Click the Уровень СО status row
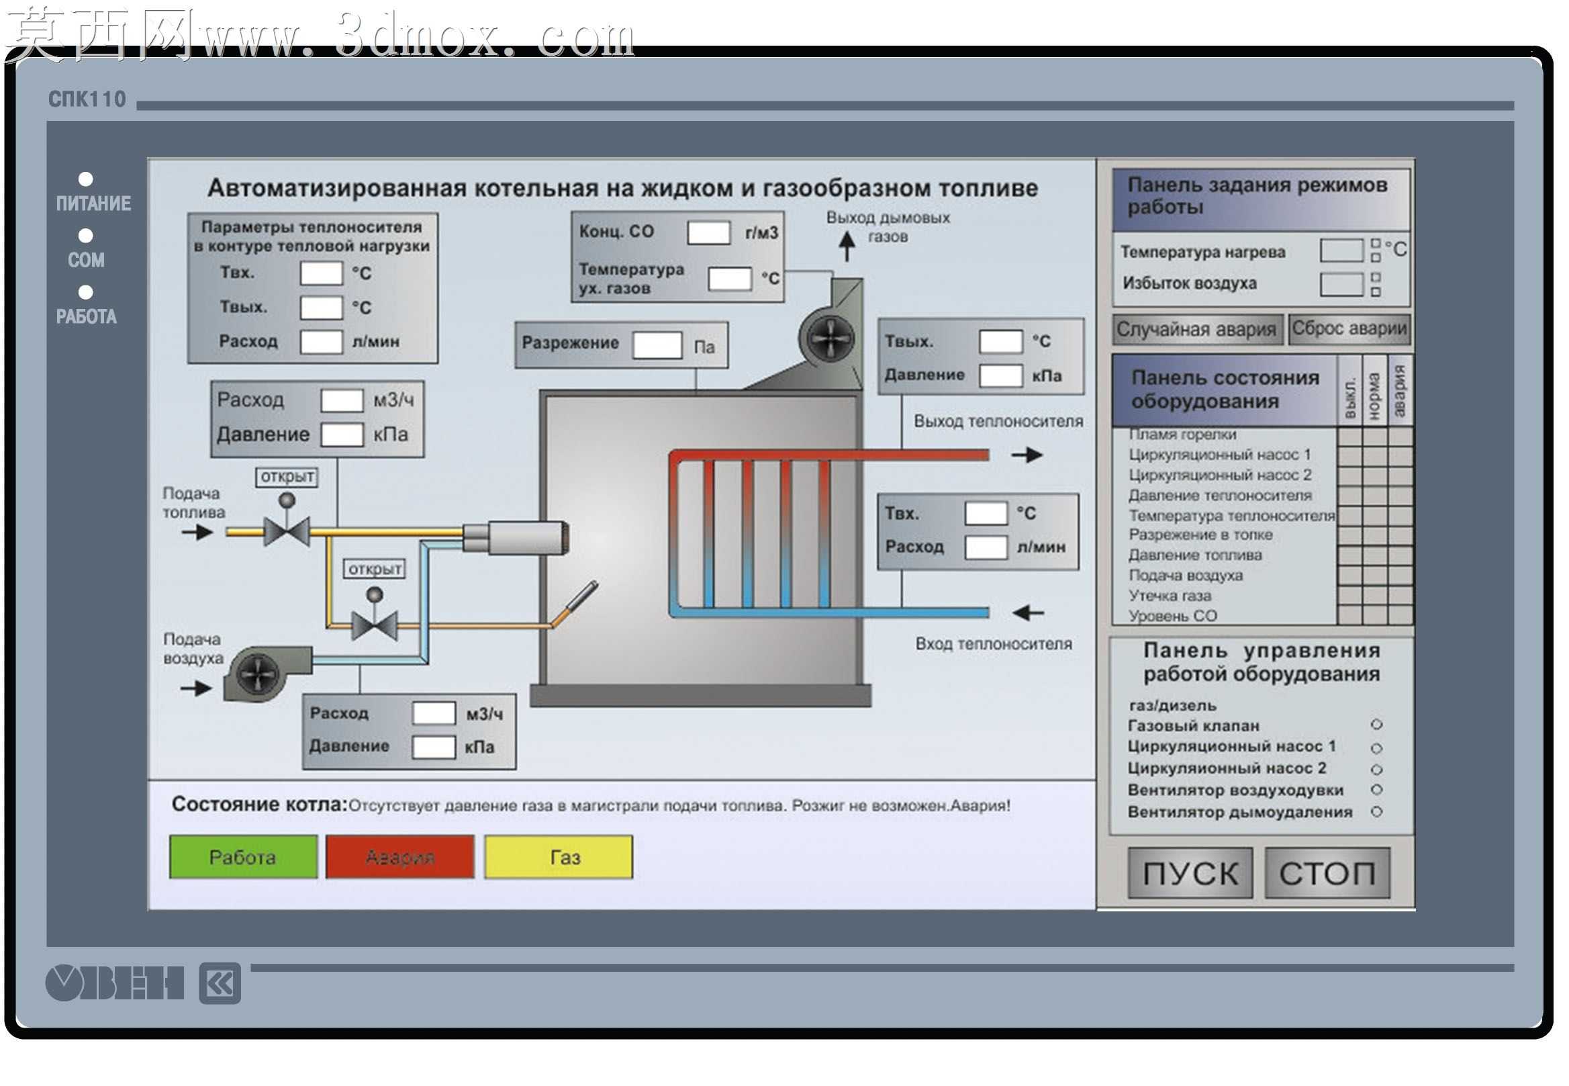1569x1086 pixels. 1262,615
